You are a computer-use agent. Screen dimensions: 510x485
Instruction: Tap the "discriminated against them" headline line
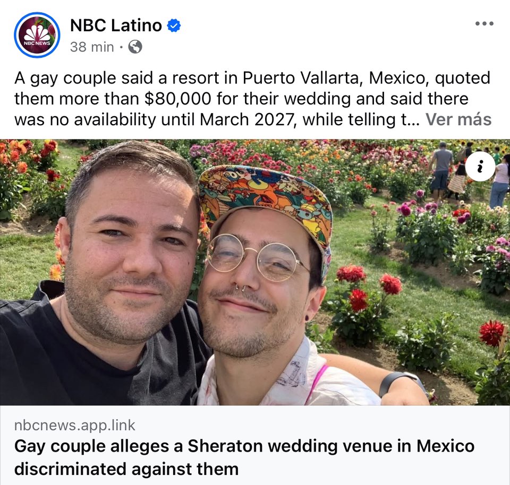(x=126, y=469)
